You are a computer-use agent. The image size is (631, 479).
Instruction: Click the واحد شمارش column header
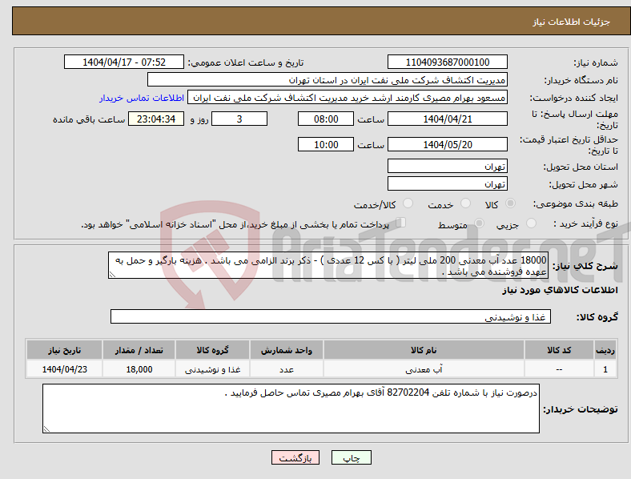[x=287, y=350]
